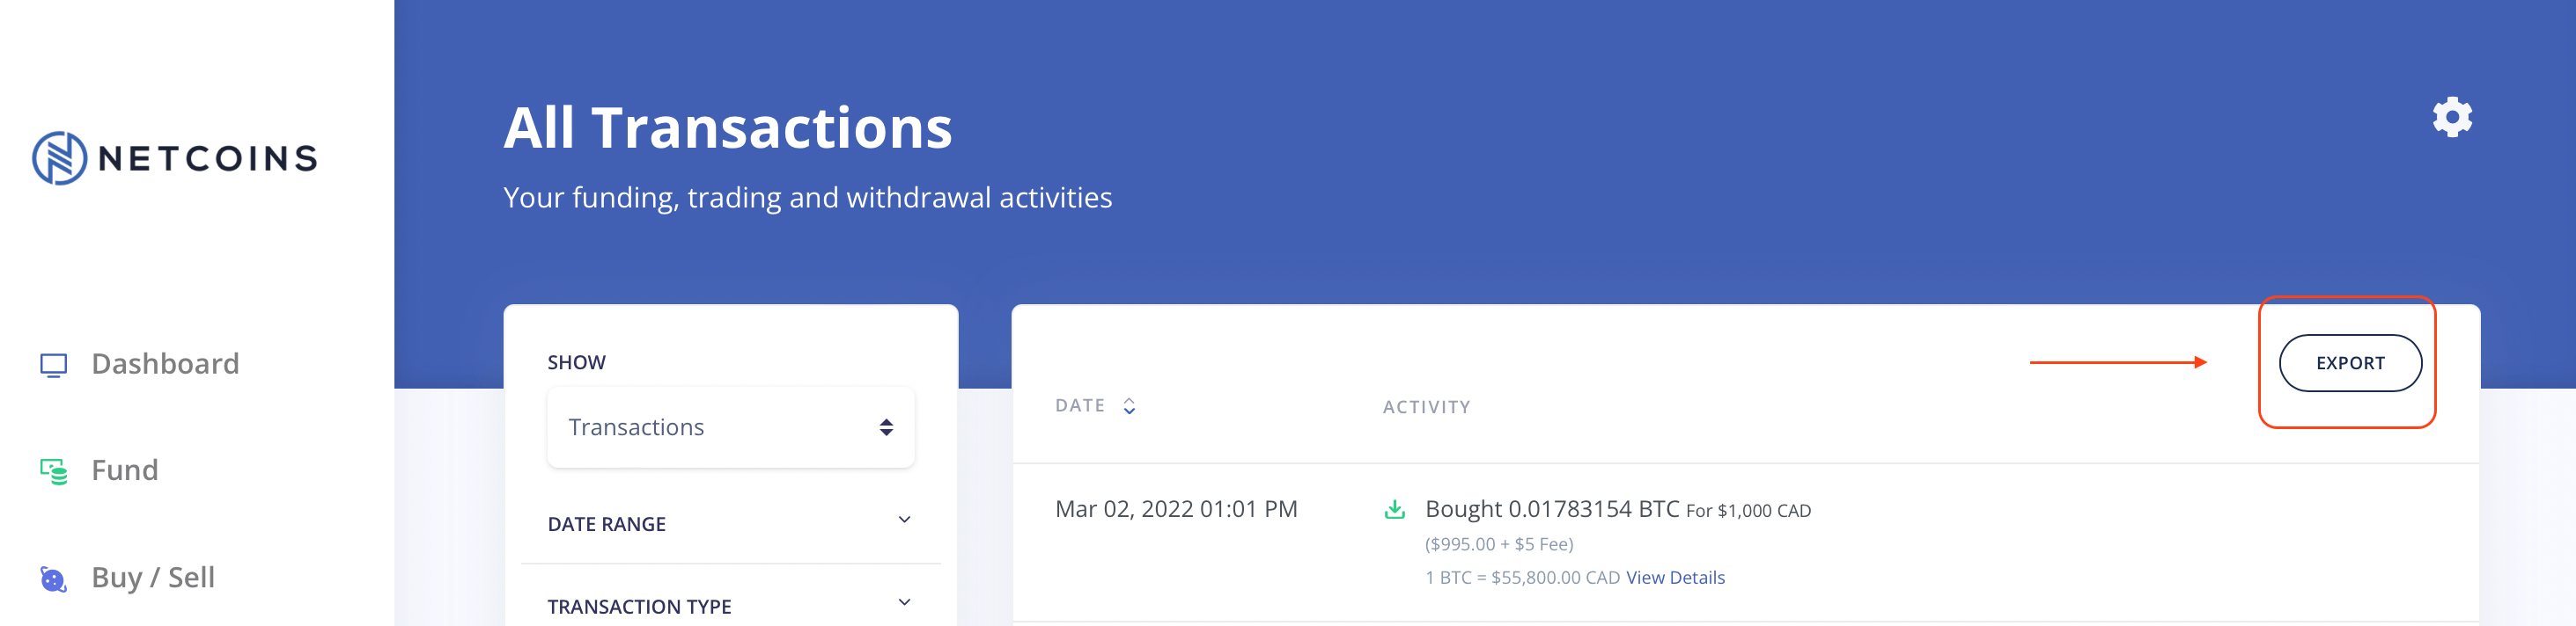
Task: Click the Dashboard monitor icon
Action: [53, 364]
